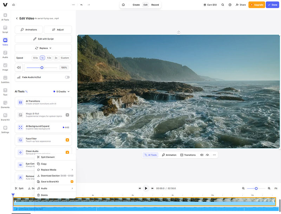
Task: Set speed to 0.5x
Action: pyautogui.click(x=35, y=58)
